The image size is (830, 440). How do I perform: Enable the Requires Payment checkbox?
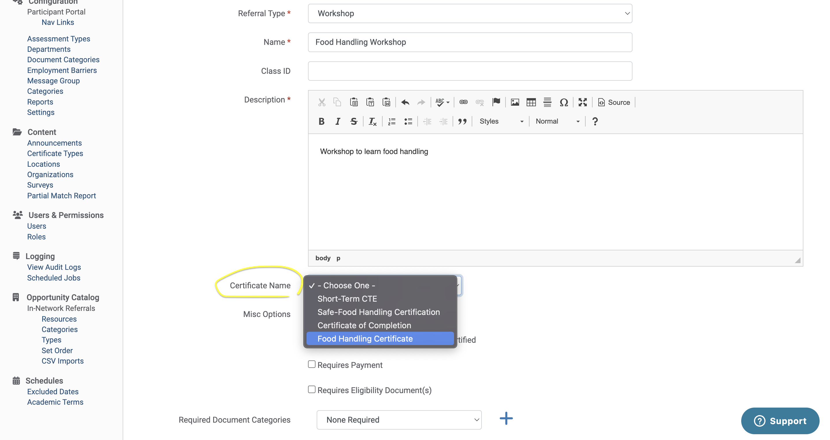(x=311, y=364)
